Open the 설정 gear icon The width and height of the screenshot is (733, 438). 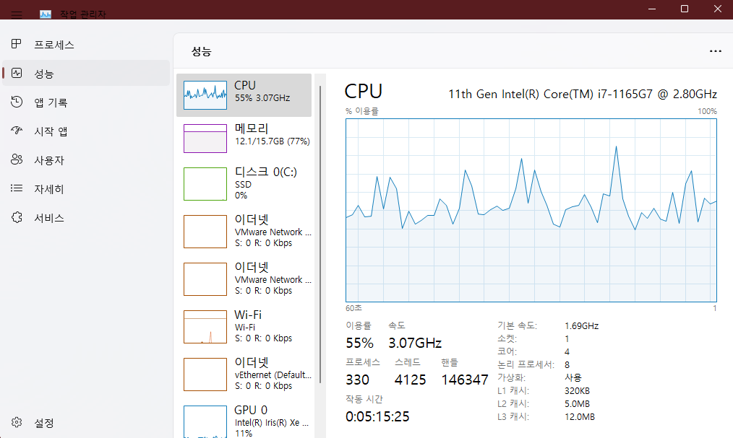[17, 422]
